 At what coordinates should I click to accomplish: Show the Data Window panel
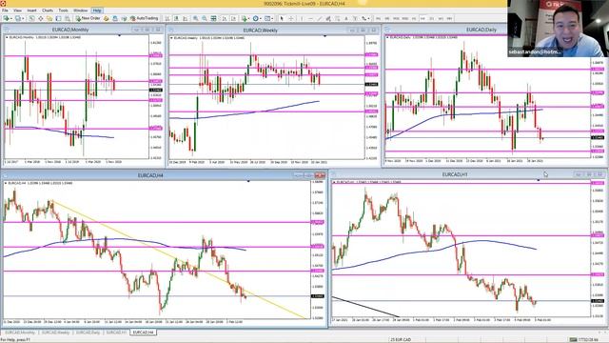pyautogui.click(x=40, y=18)
